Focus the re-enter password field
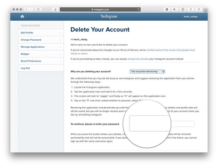Image resolution: width=218 pixels, height=167 pixels. (x=183, y=124)
